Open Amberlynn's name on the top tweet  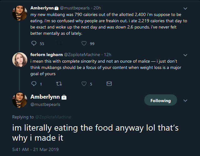[x=42, y=8]
